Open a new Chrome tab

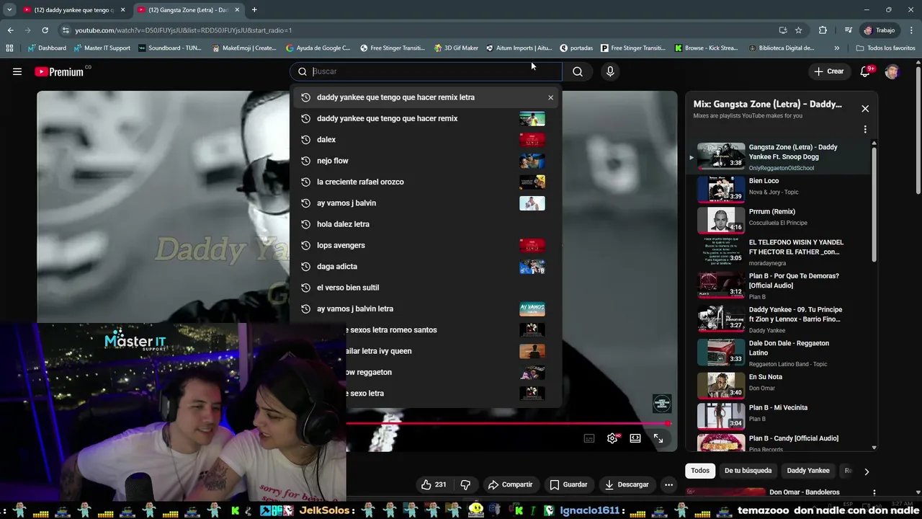coord(254,10)
